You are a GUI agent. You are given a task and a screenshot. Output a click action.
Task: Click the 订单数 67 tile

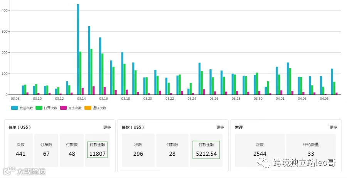coord(46,150)
